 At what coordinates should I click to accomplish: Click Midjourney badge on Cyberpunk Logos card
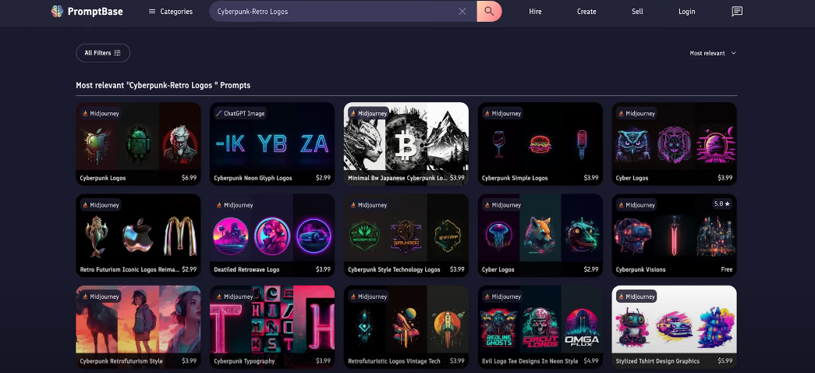point(101,113)
